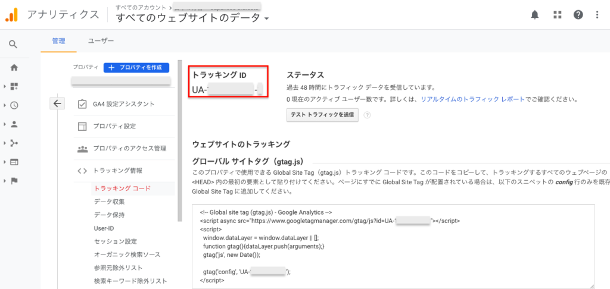Expand the Customization sidebar arrow
Viewport: 610px width, 289px height.
coord(4,86)
